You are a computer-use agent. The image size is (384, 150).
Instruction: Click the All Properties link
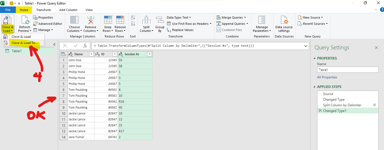(327, 77)
